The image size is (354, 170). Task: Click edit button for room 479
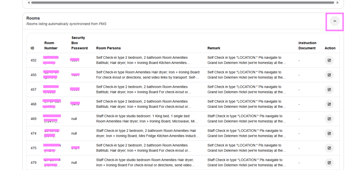click(329, 162)
